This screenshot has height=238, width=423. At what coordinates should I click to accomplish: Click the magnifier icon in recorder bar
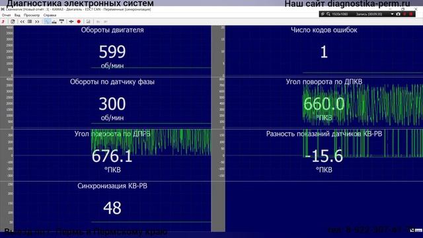[x=328, y=14]
